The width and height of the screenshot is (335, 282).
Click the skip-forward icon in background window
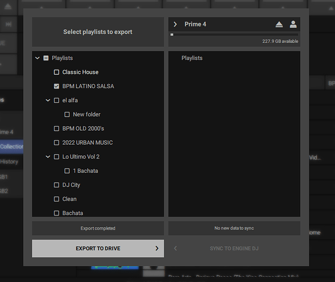tap(8, 24)
